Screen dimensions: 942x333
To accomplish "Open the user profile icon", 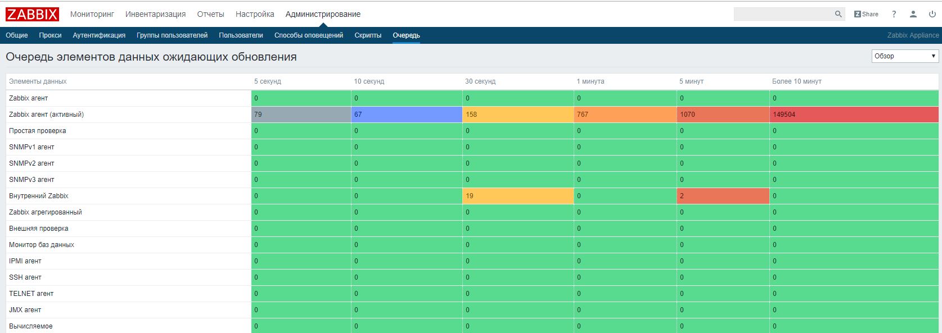I will pyautogui.click(x=913, y=14).
